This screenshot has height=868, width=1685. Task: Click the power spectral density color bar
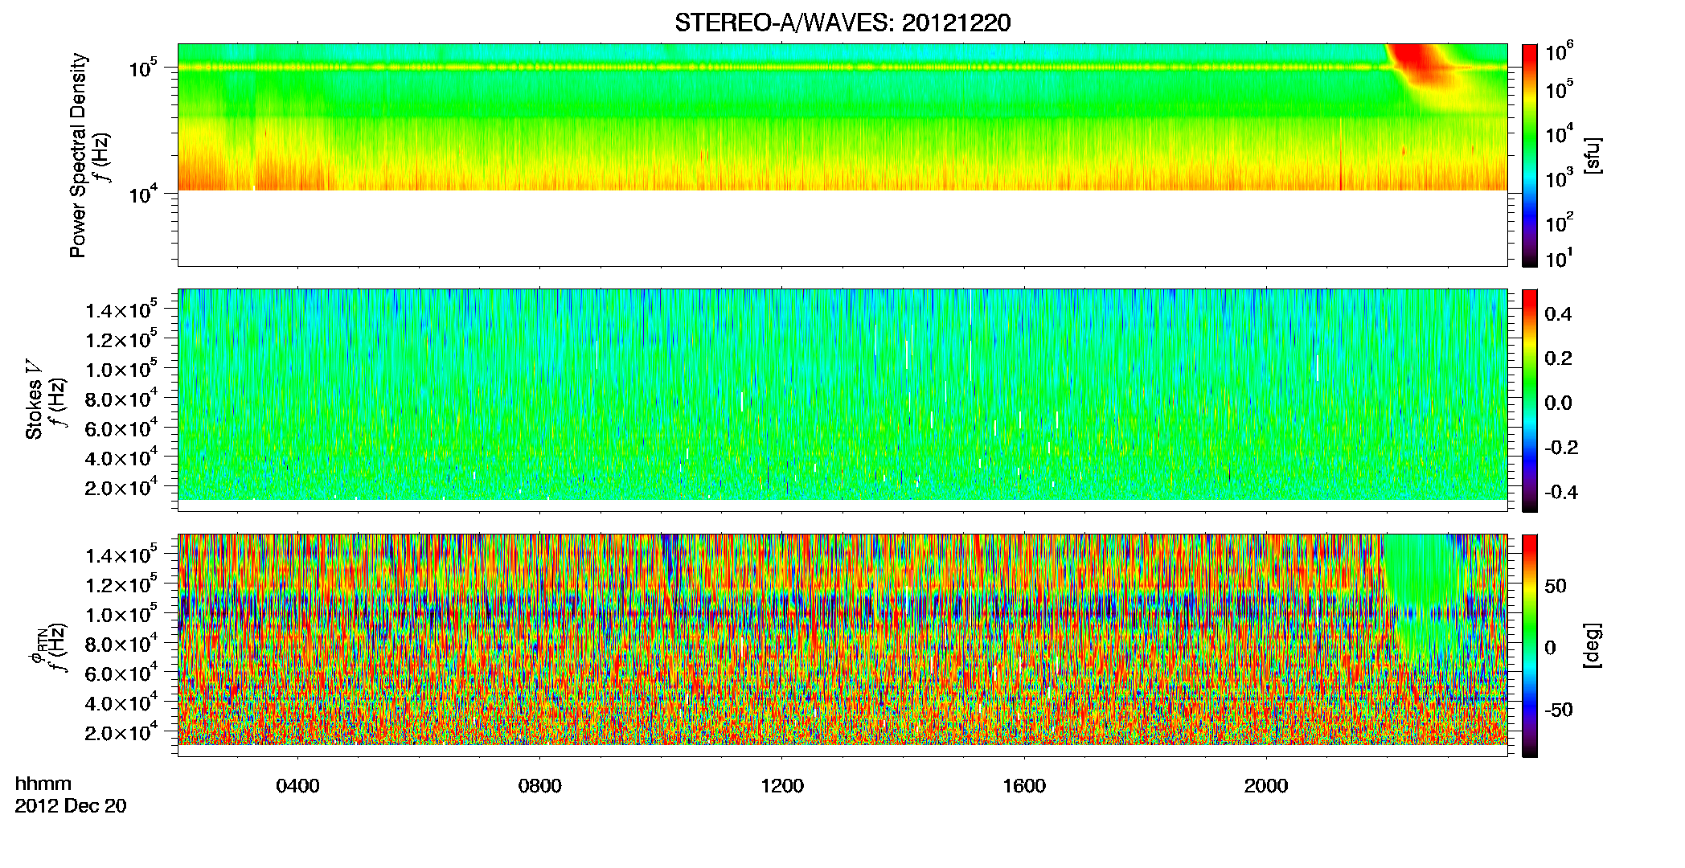point(1530,155)
